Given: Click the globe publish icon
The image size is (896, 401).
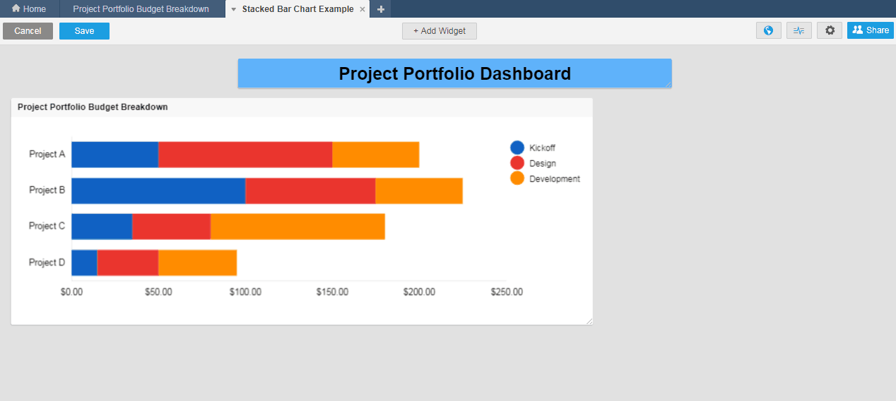Looking at the screenshot, I should coord(768,30).
